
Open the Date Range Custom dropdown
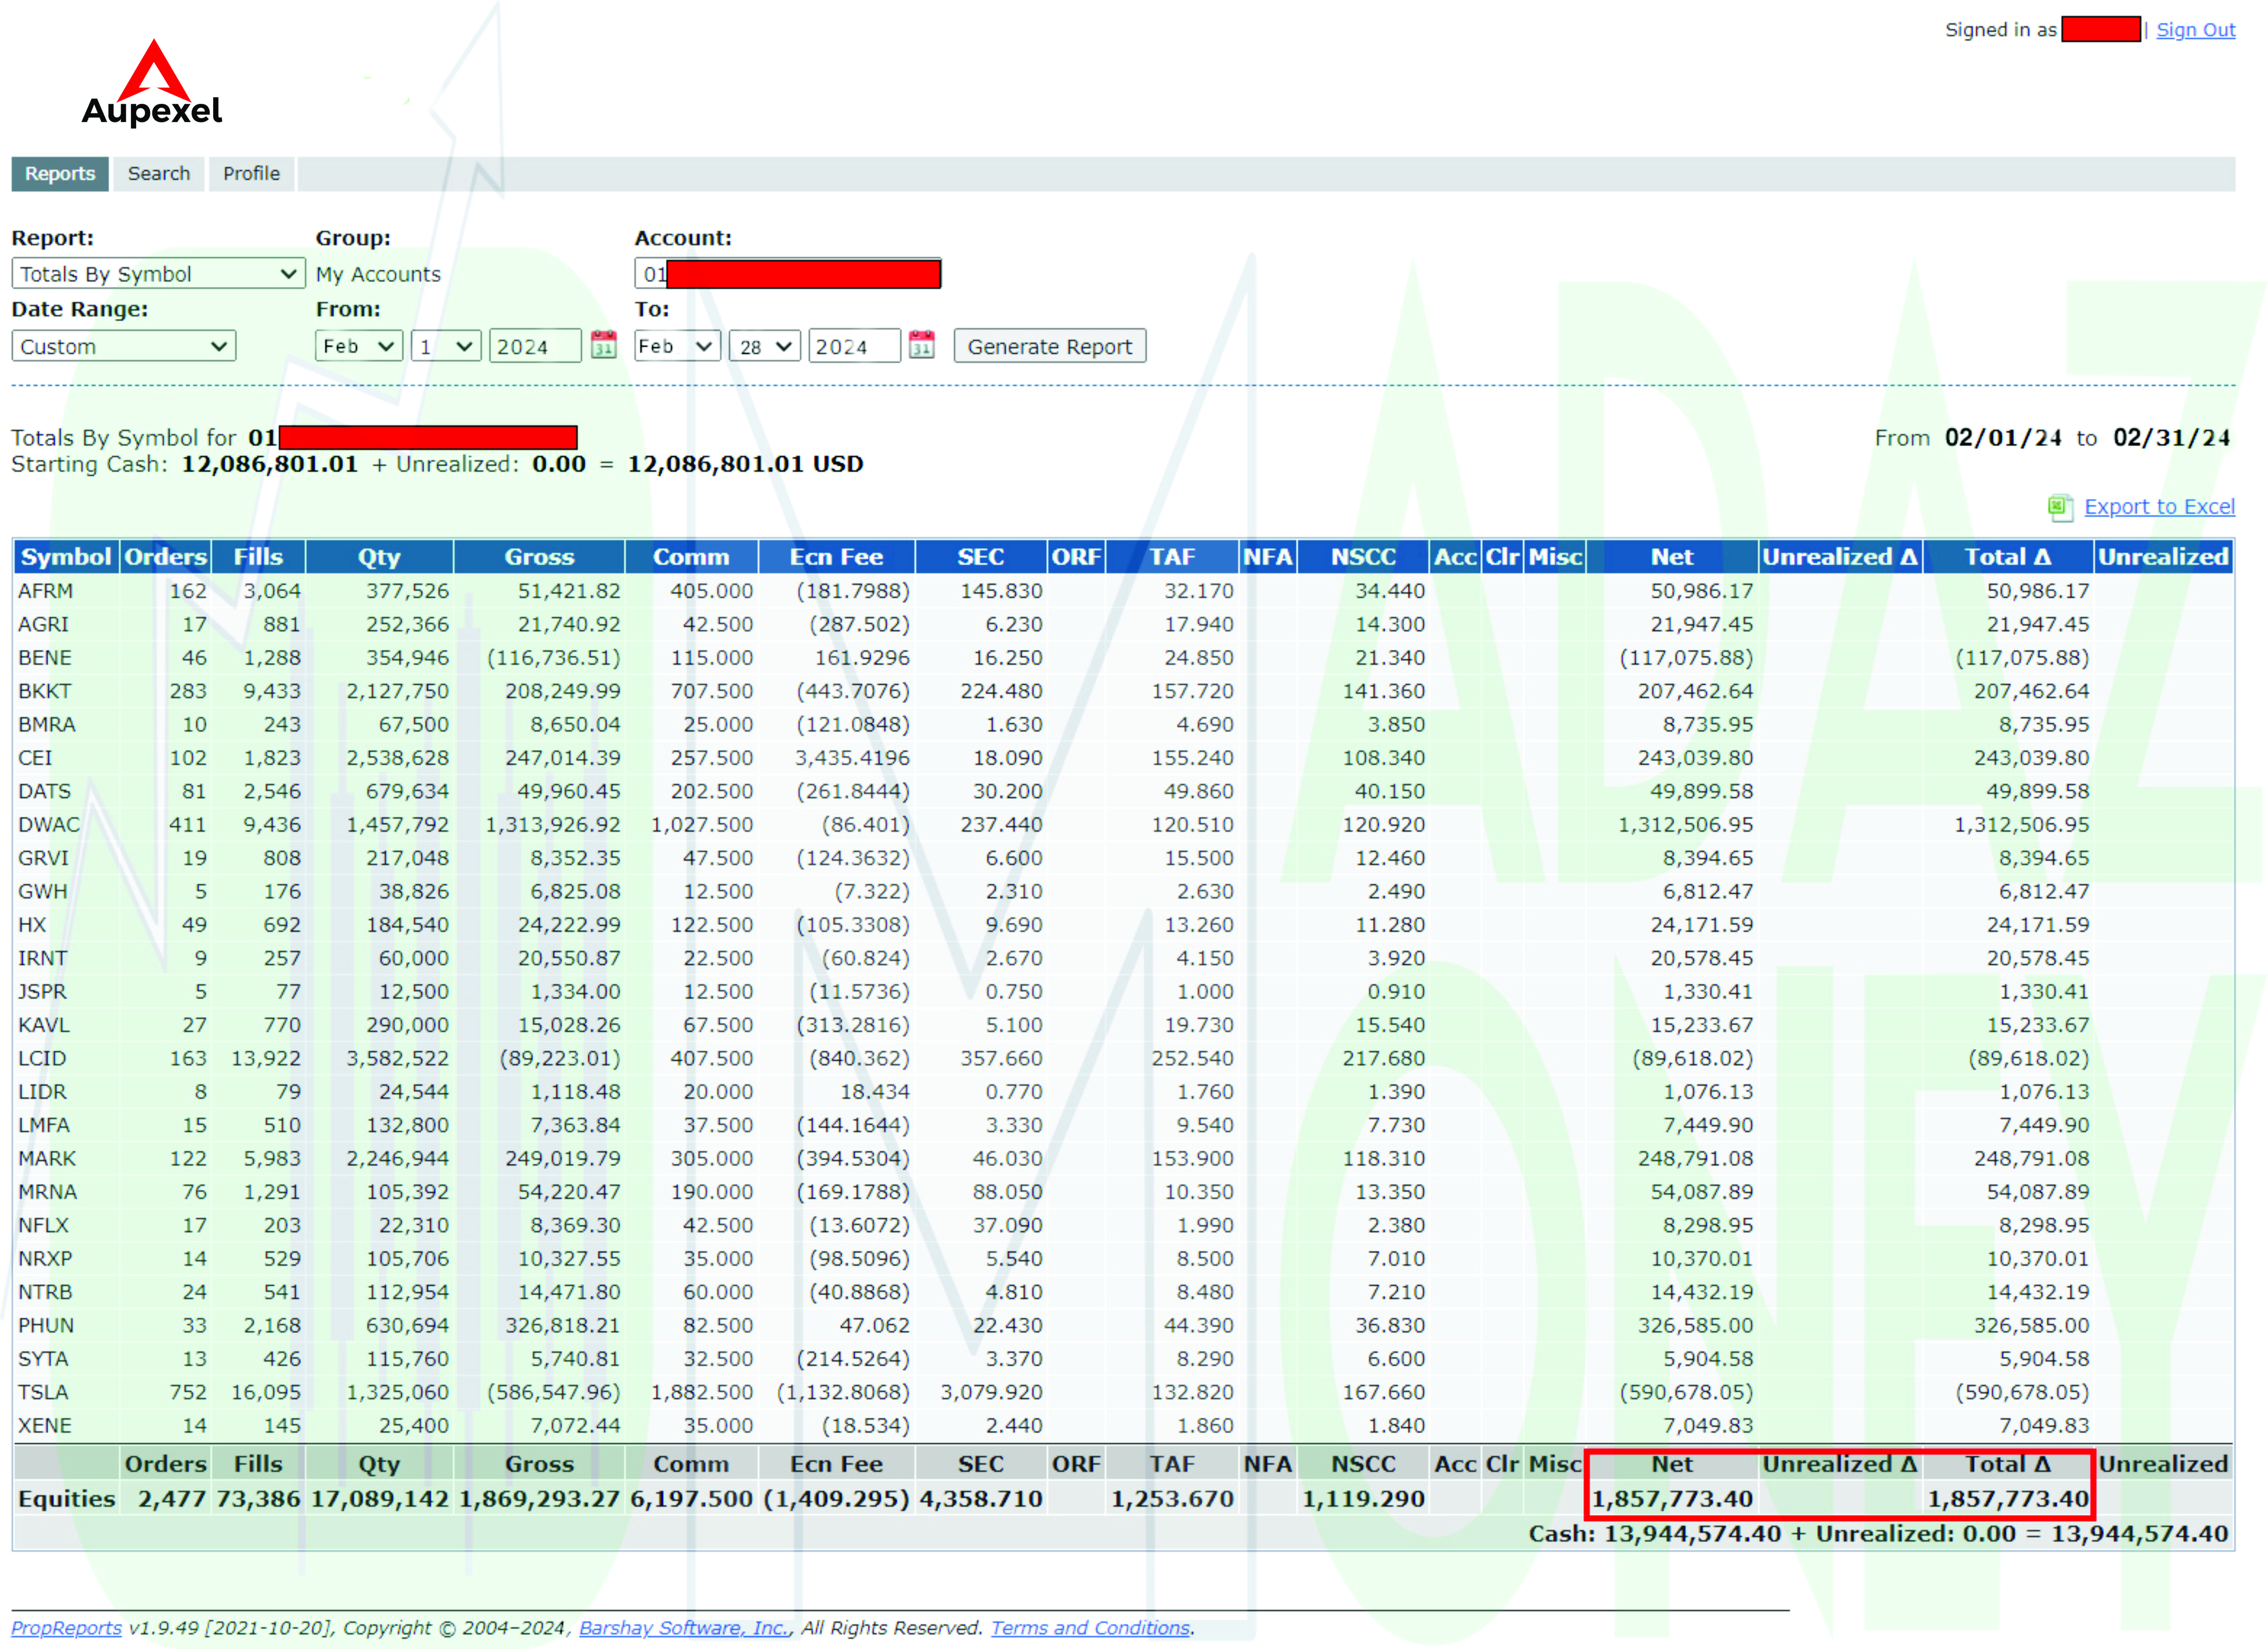124,346
